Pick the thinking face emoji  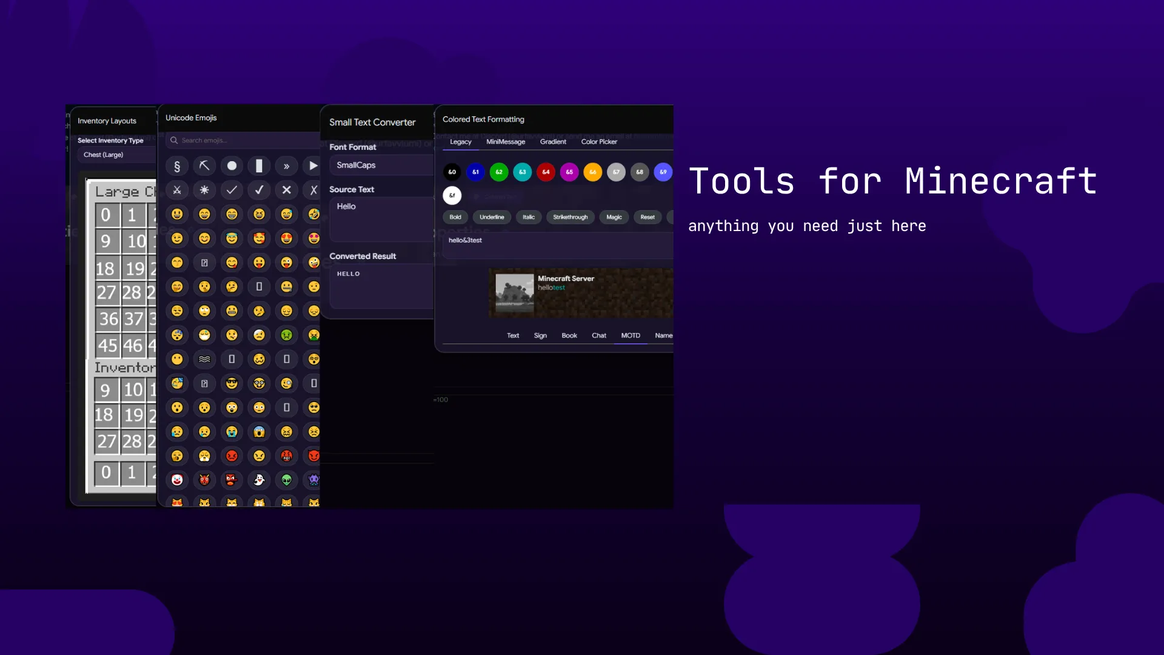pos(232,287)
